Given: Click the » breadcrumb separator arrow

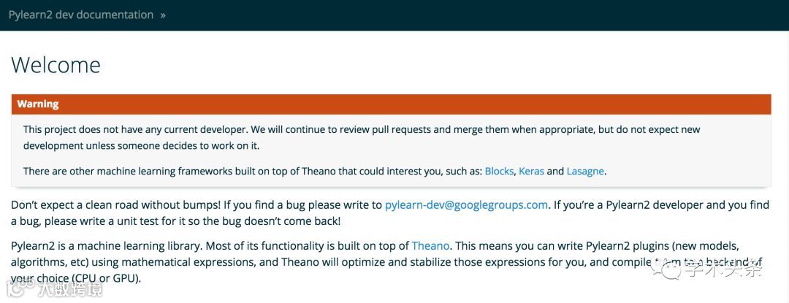Looking at the screenshot, I should coord(162,15).
